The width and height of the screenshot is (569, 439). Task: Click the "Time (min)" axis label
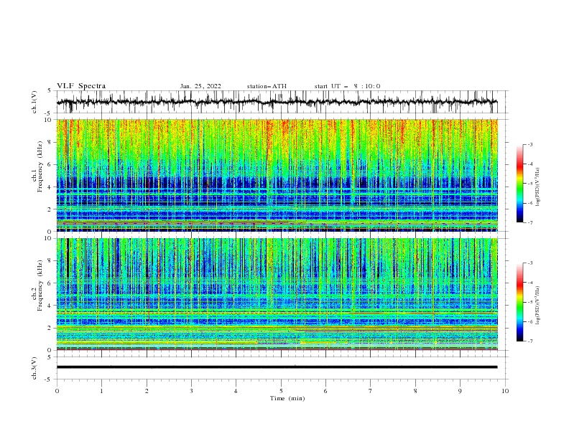tap(287, 398)
